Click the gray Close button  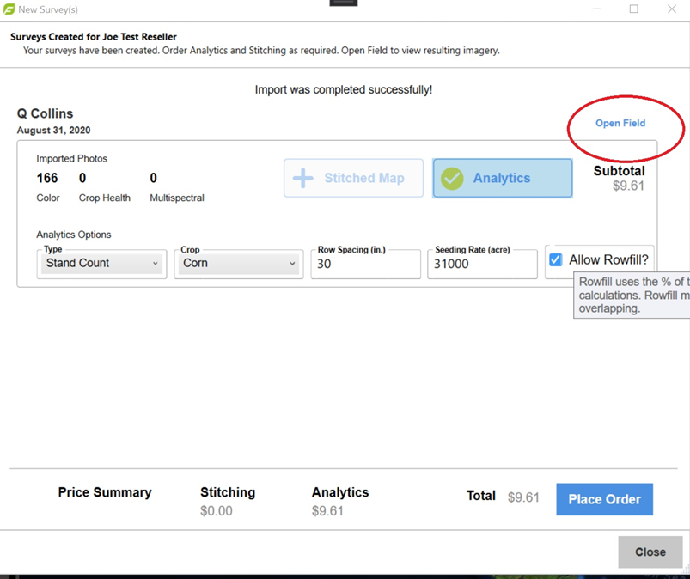650,552
